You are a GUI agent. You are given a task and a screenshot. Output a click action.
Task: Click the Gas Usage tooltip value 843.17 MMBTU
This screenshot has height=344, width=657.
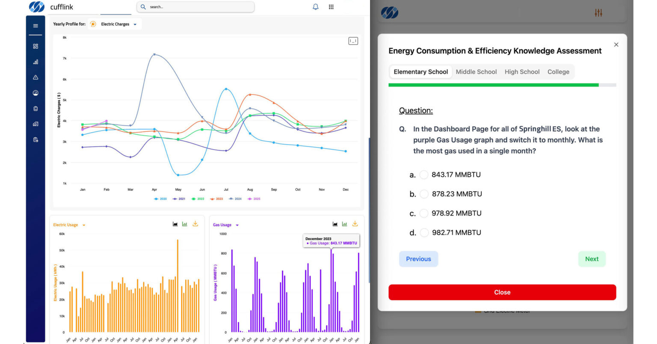coord(344,243)
